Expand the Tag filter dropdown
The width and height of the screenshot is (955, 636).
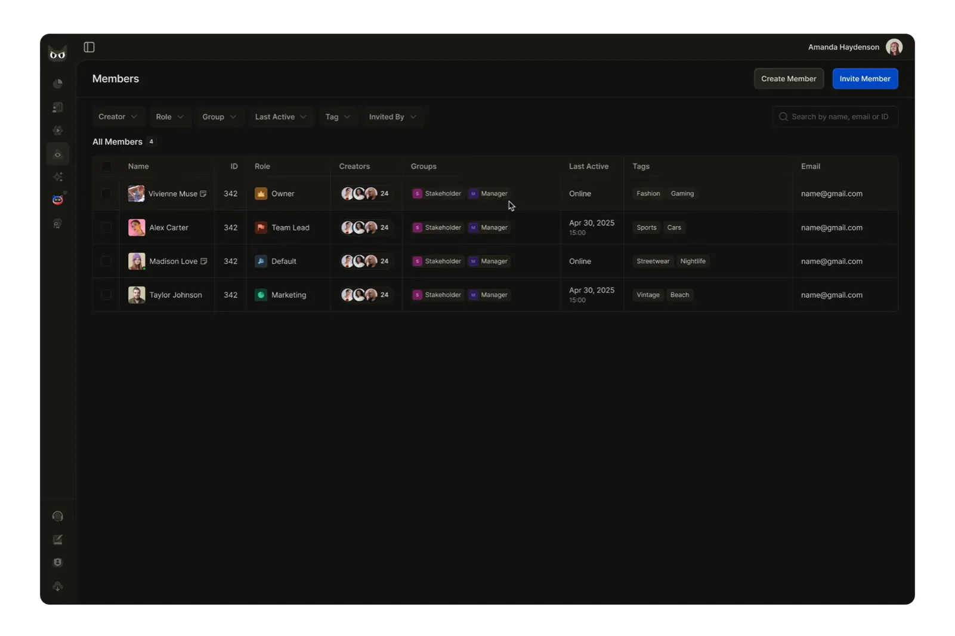point(338,117)
